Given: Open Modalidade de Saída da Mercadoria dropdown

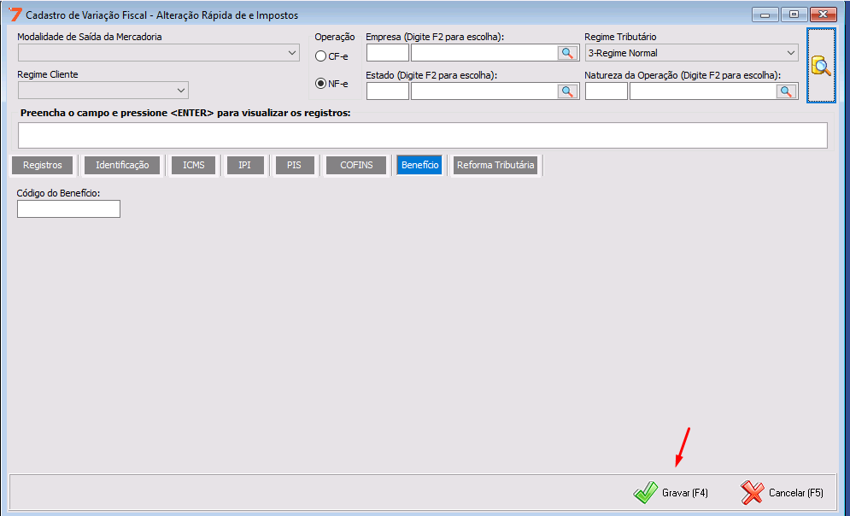Looking at the screenshot, I should [x=158, y=53].
